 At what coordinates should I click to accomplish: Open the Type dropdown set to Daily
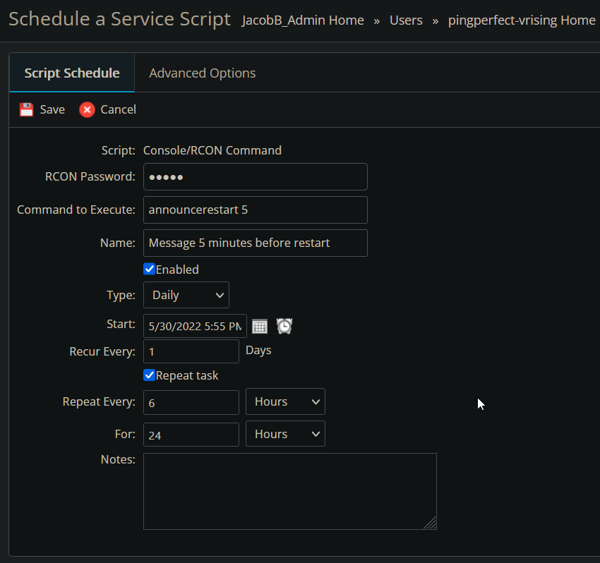(x=186, y=295)
